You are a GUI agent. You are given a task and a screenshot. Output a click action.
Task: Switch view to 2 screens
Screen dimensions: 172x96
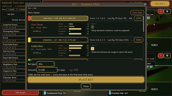[x=21, y=10]
